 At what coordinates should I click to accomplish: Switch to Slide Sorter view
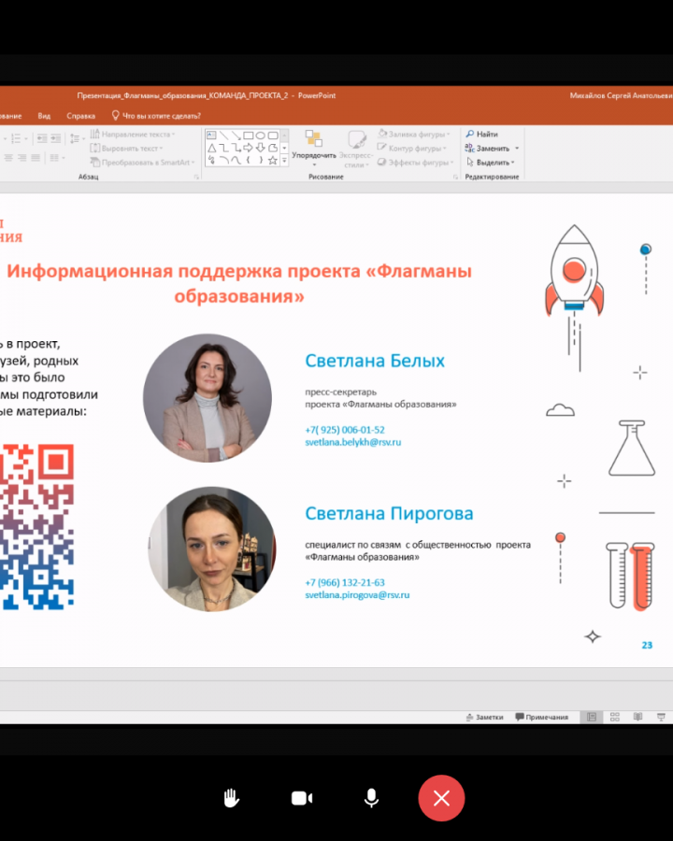[x=614, y=717]
